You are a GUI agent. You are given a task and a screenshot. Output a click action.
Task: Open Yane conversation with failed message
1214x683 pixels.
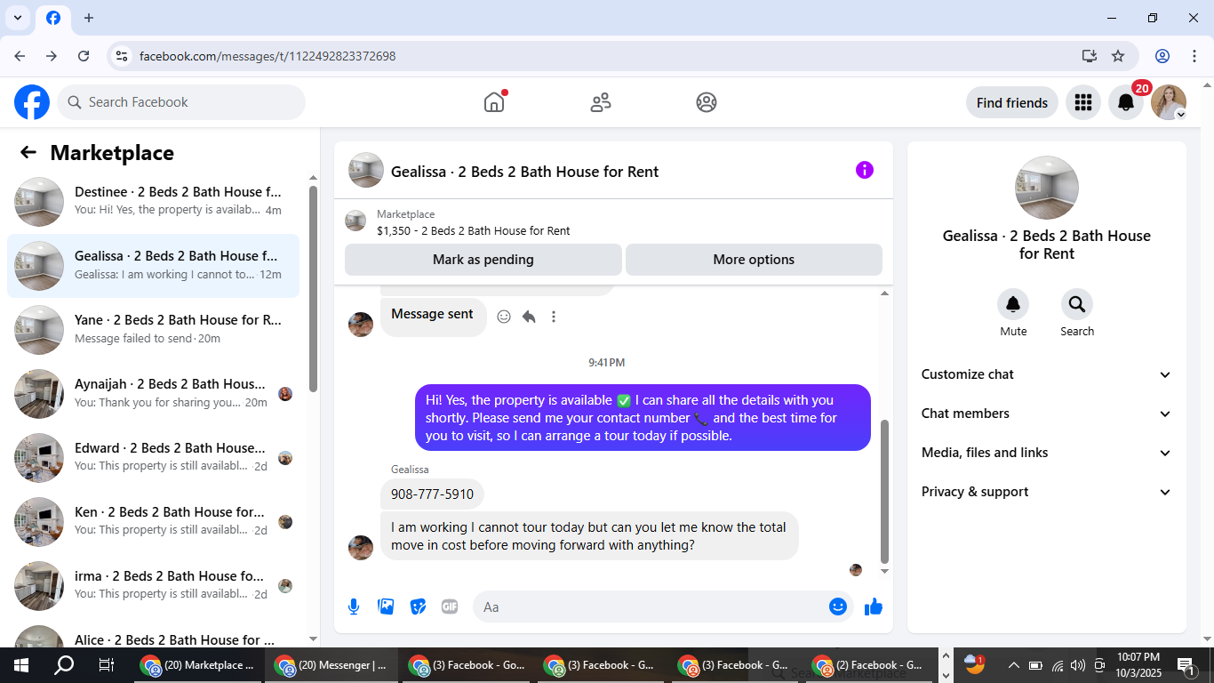pos(153,329)
